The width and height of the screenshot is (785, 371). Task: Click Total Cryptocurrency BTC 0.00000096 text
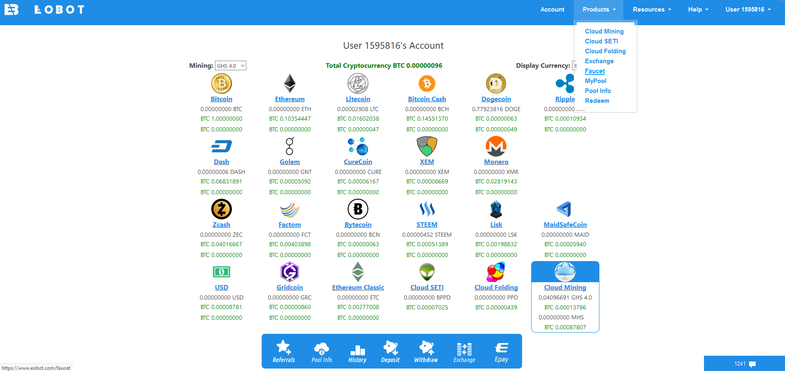(x=384, y=66)
